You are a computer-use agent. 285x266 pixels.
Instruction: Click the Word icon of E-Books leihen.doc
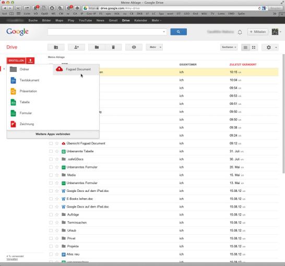pyautogui.click(x=64, y=199)
